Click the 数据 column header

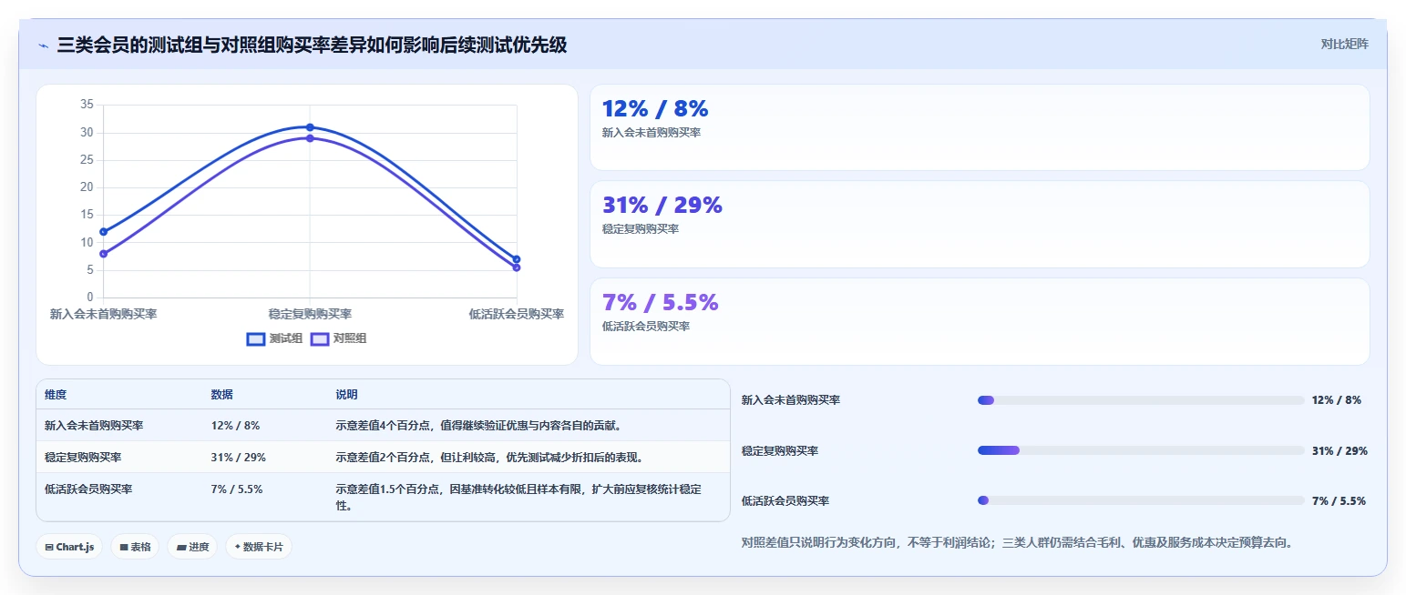tap(222, 395)
